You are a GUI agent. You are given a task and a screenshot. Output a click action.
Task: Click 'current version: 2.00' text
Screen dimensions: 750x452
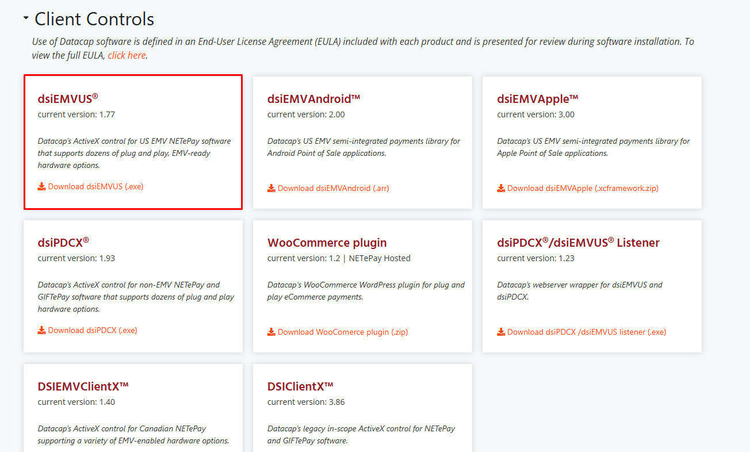[x=306, y=114]
